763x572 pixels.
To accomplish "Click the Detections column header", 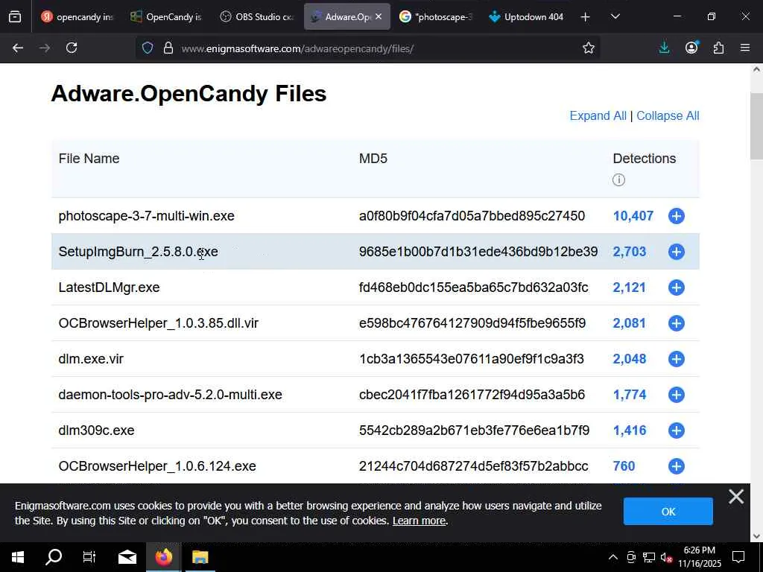I will [x=645, y=159].
